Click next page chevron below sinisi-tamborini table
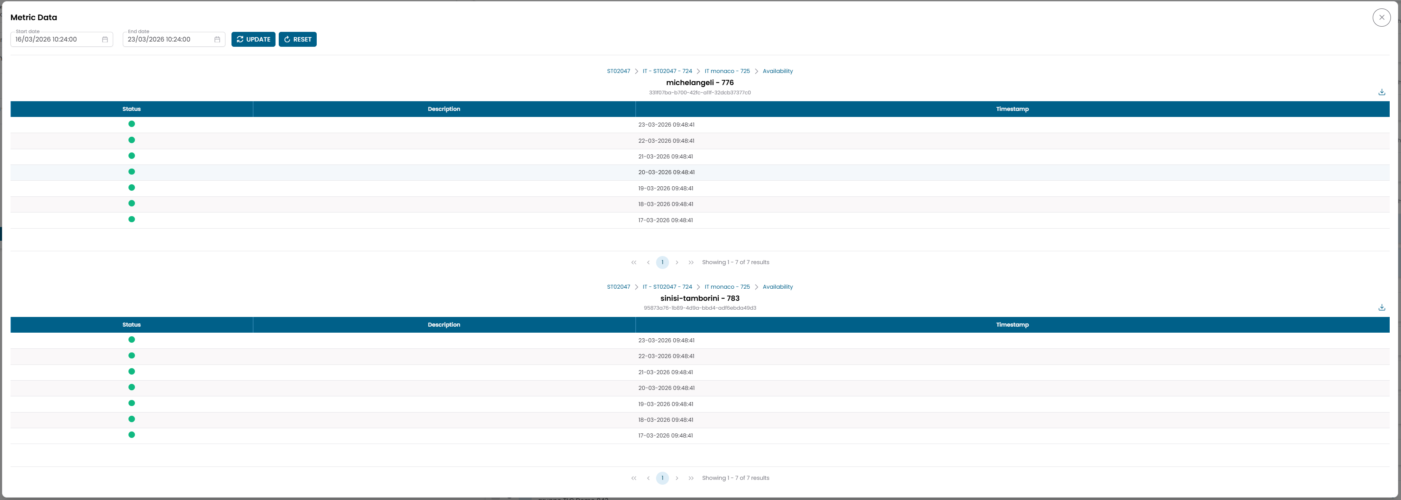 click(677, 478)
